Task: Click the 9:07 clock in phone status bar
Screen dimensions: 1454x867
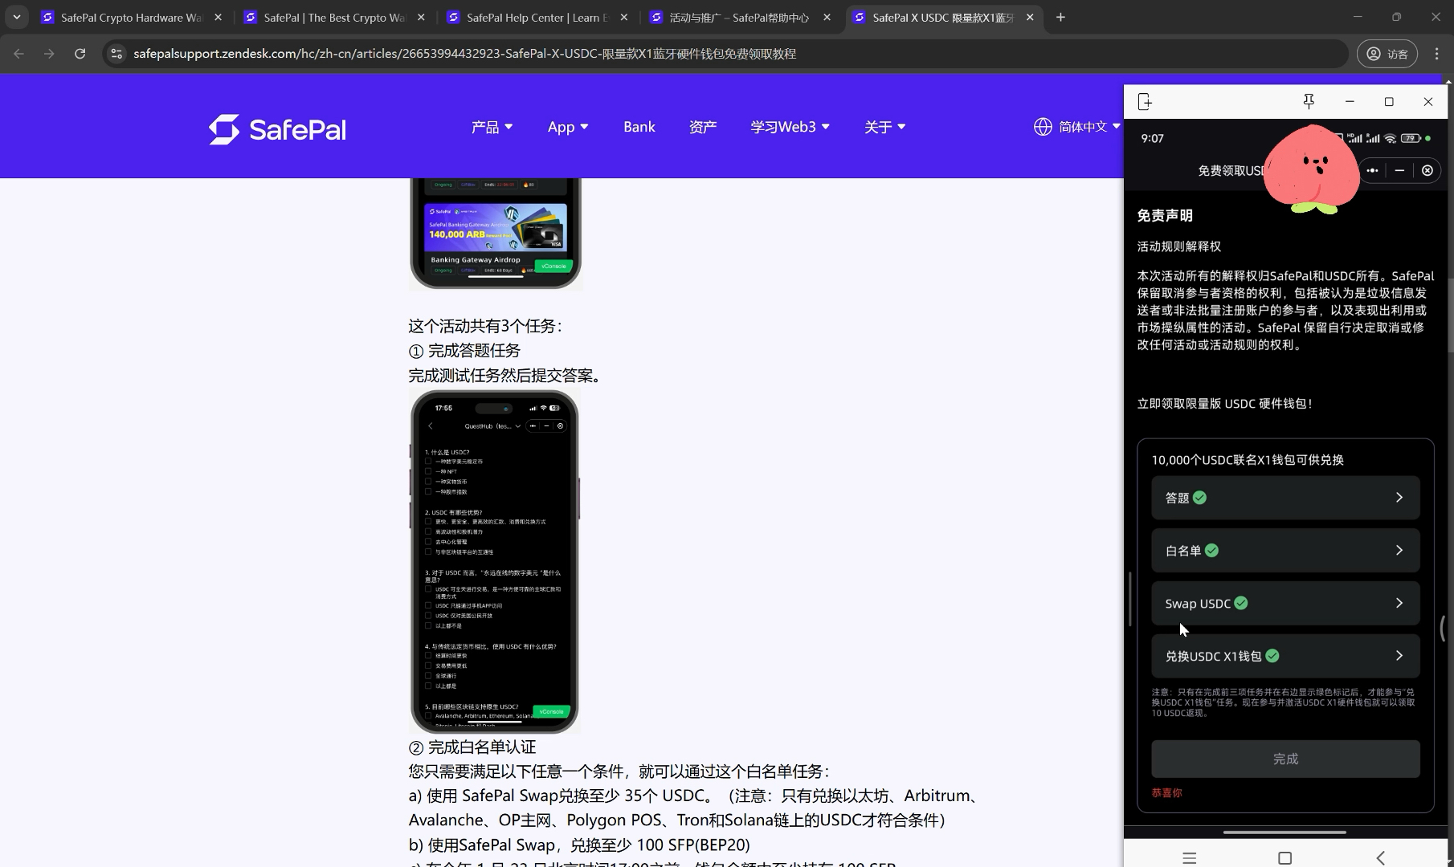Action: pos(1152,138)
